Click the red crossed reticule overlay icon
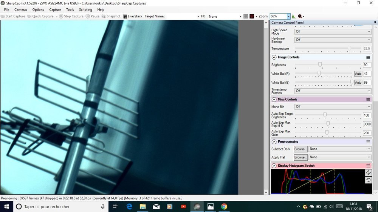Image resolution: width=378 pixels, height=212 pixels. (252, 16)
